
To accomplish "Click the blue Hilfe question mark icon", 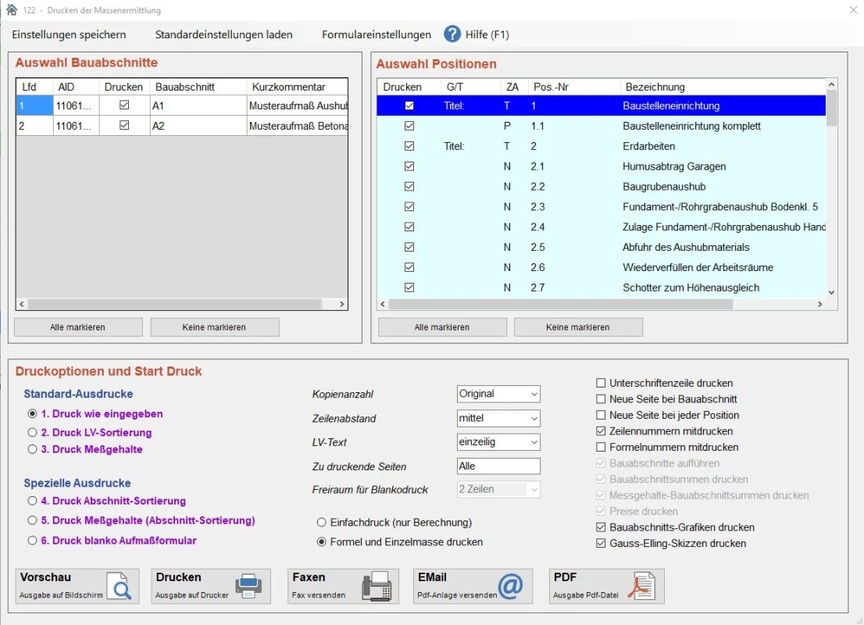I will tap(452, 34).
